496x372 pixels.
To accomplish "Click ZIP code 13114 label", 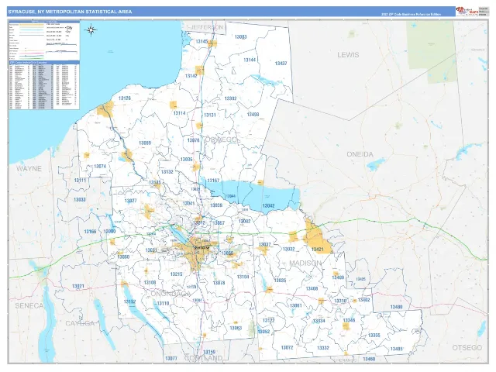I will [179, 113].
